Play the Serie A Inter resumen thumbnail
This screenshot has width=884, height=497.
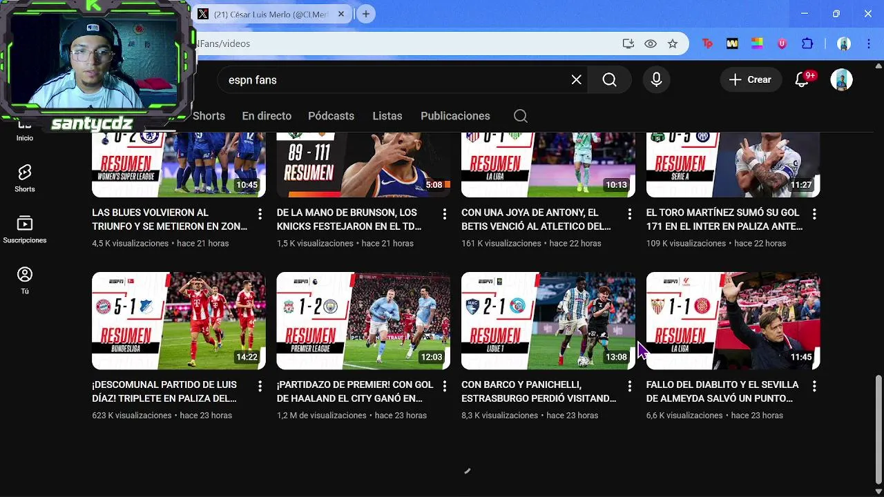tap(733, 164)
